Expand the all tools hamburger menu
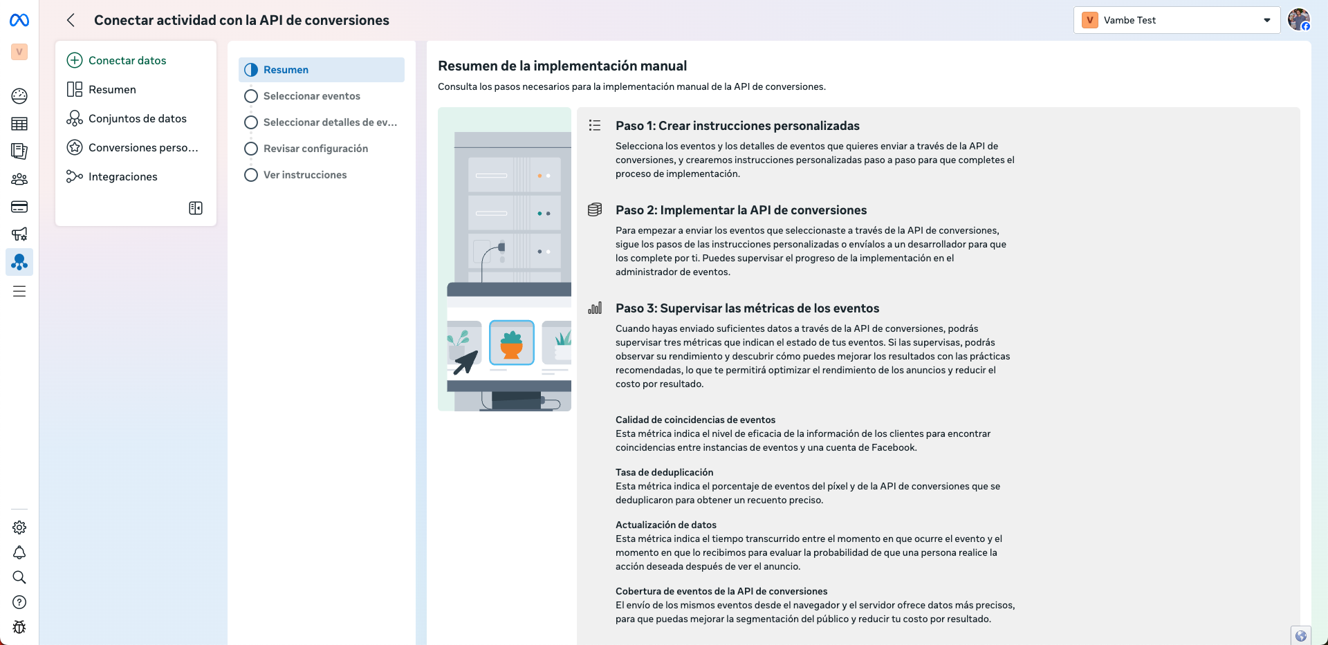Viewport: 1328px width, 645px height. (19, 292)
